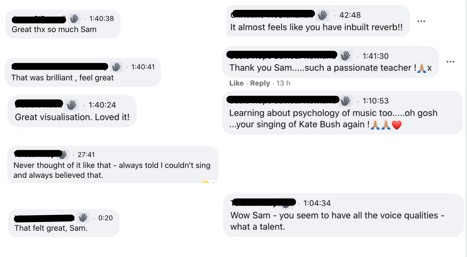Click the wave badge on the "Great visualisation" comment
This screenshot has width=467, height=257.
click(x=71, y=105)
